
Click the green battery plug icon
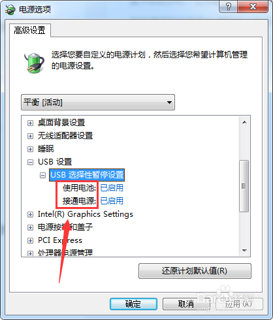[34, 63]
